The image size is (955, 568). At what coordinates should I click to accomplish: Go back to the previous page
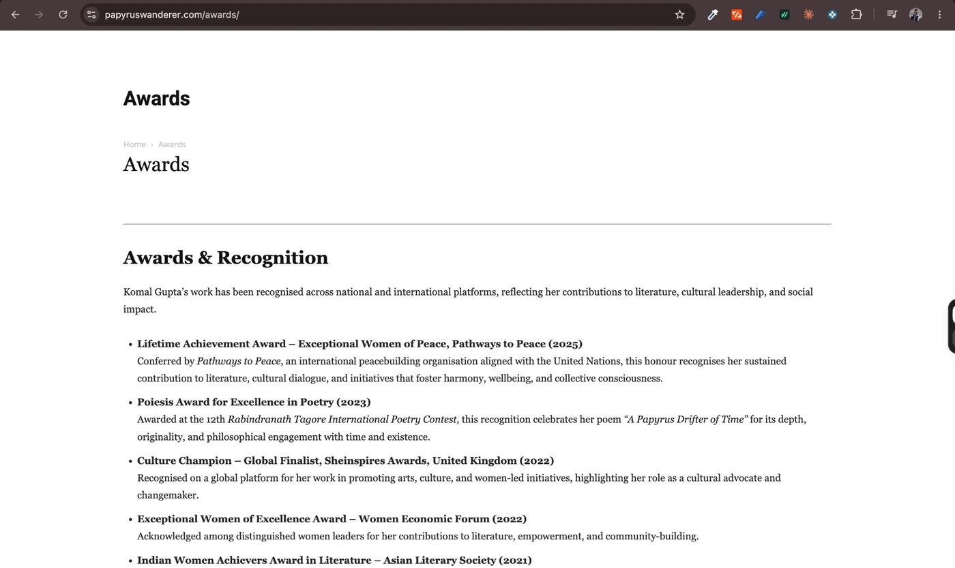[15, 14]
